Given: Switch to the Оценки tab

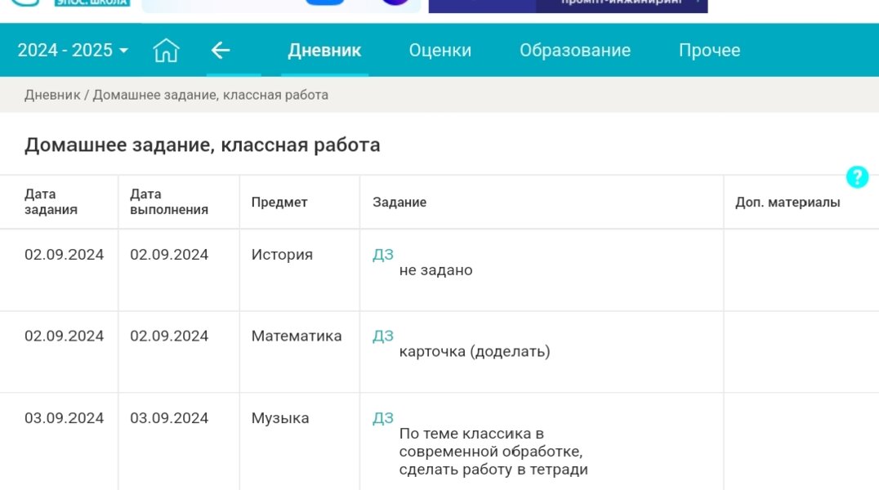Looking at the screenshot, I should [x=439, y=50].
